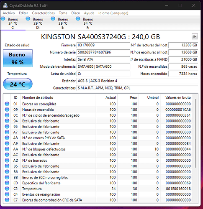Click the attribute list vertical scrollbar
The image size is (203, 209).
click(x=195, y=133)
